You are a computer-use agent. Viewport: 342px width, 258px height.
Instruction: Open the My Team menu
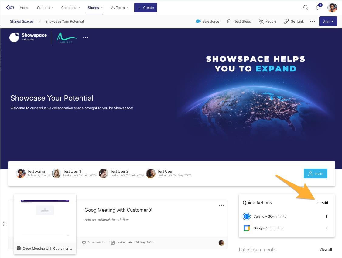click(x=119, y=8)
